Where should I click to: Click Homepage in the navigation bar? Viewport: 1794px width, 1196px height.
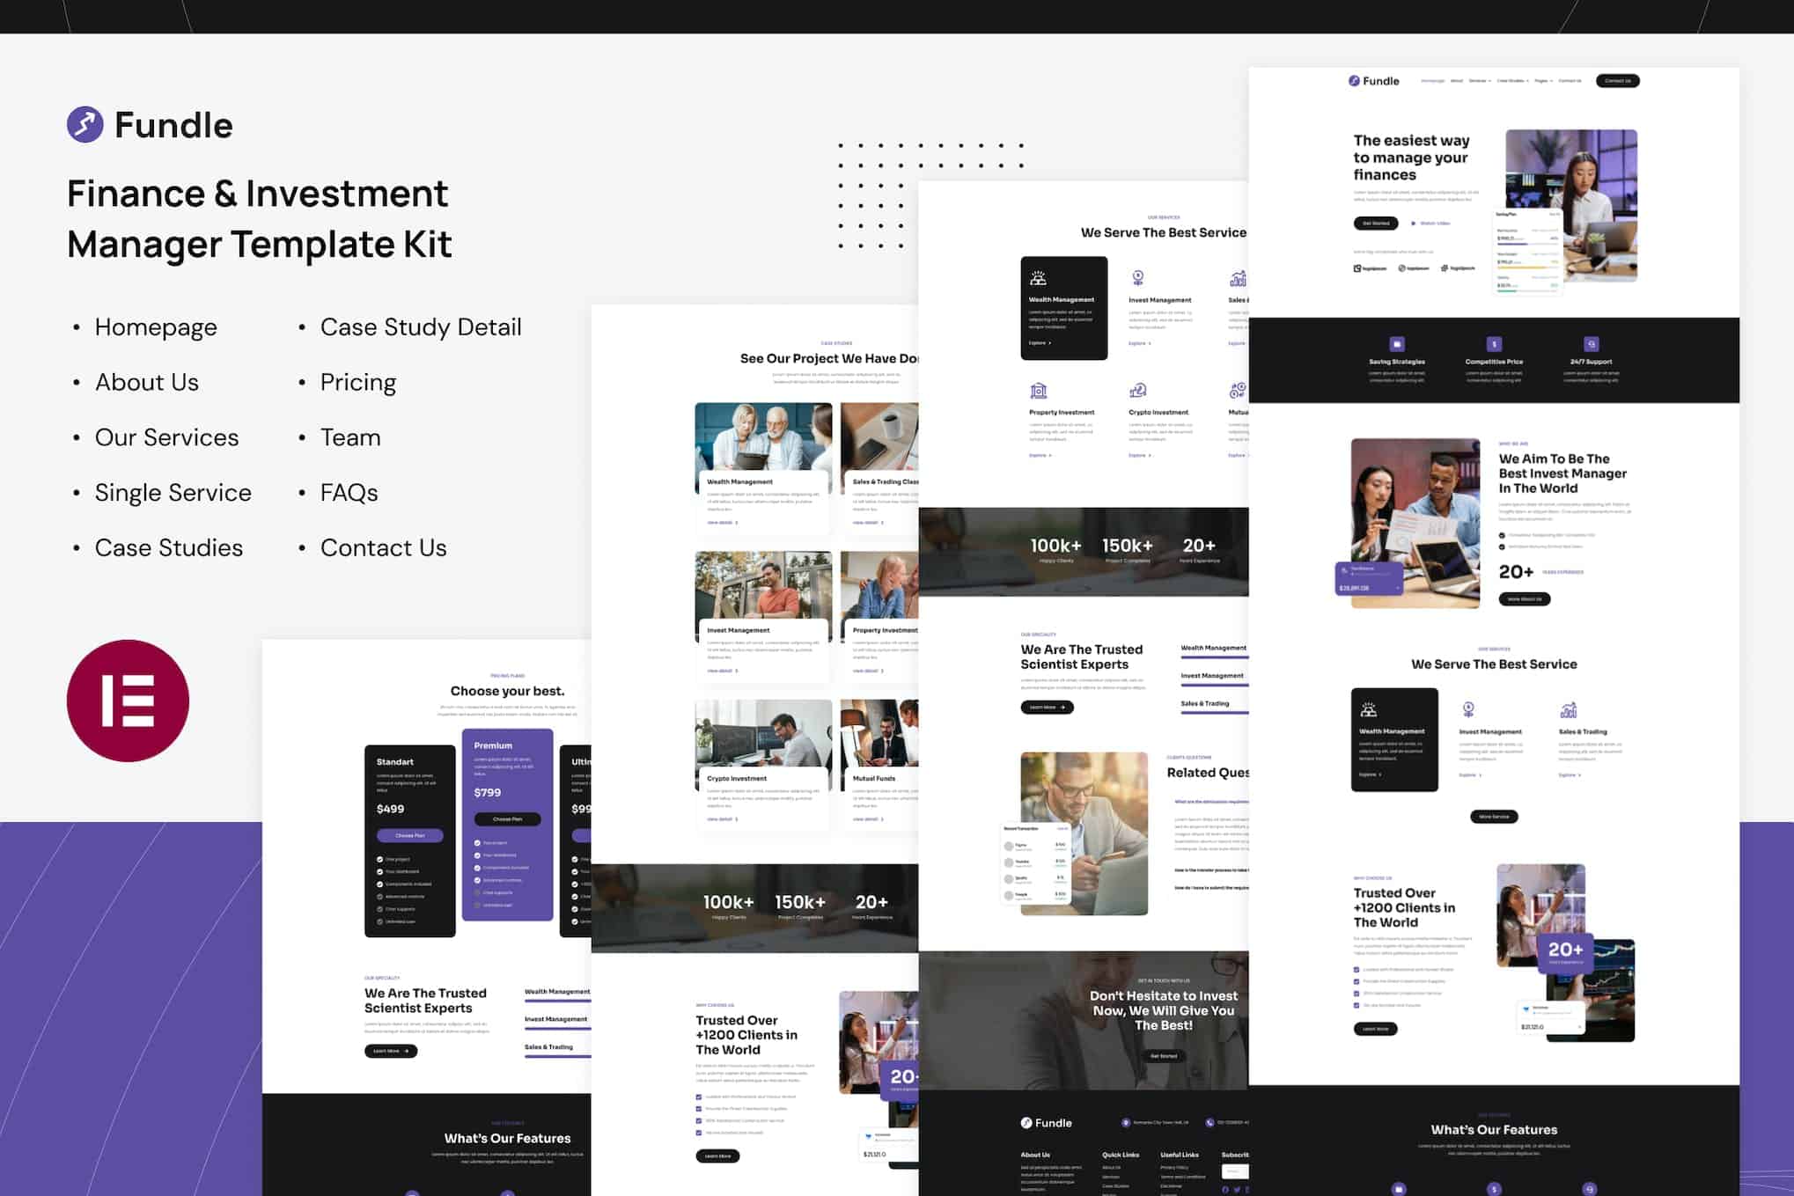[x=1433, y=80]
